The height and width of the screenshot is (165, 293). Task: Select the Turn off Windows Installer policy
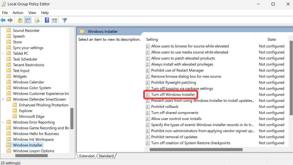click(173, 94)
